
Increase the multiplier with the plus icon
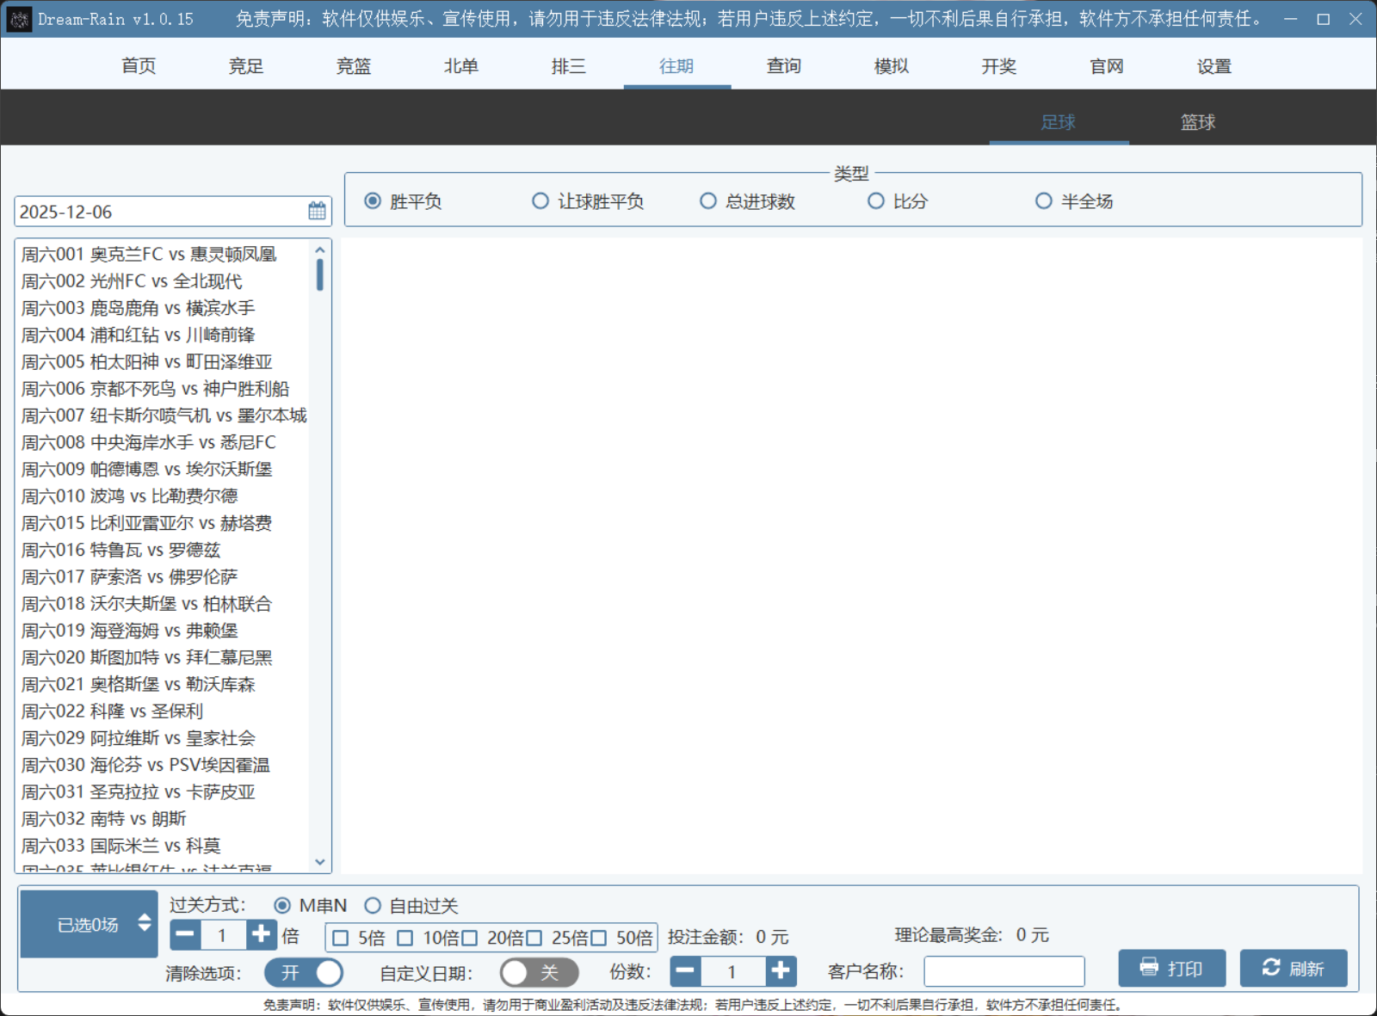coord(261,935)
